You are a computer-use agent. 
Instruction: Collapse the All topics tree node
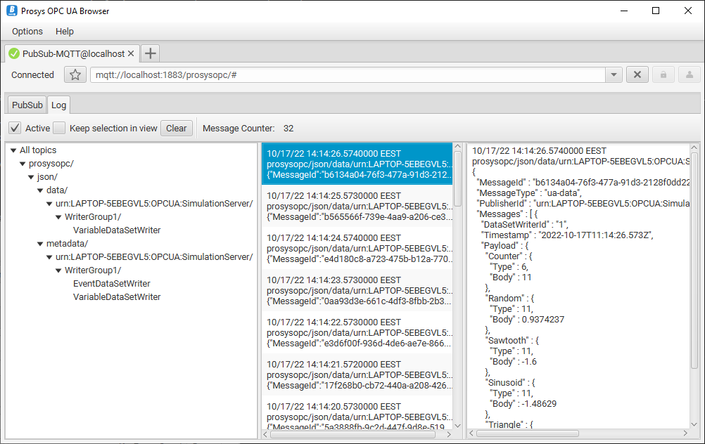coord(13,150)
